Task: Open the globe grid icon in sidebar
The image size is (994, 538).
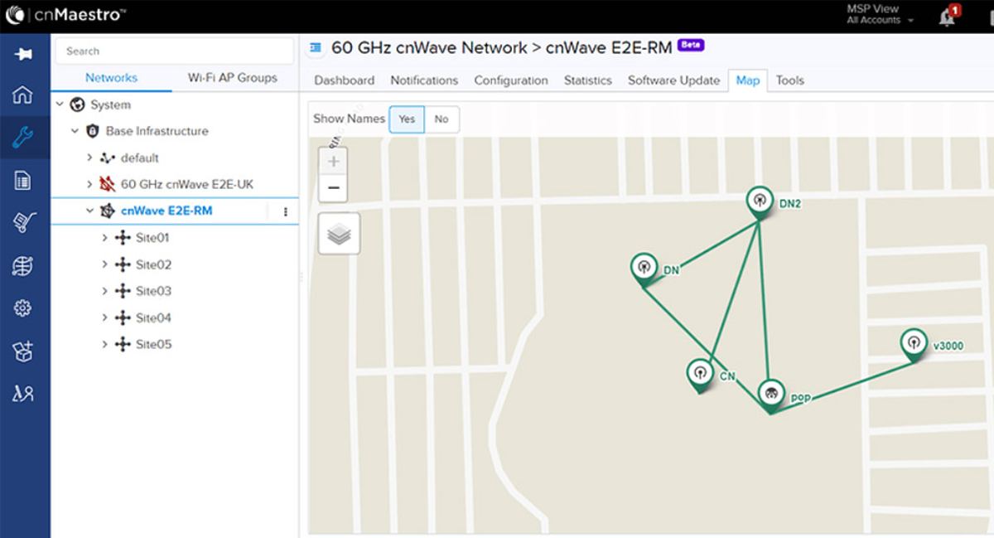Action: click(23, 266)
